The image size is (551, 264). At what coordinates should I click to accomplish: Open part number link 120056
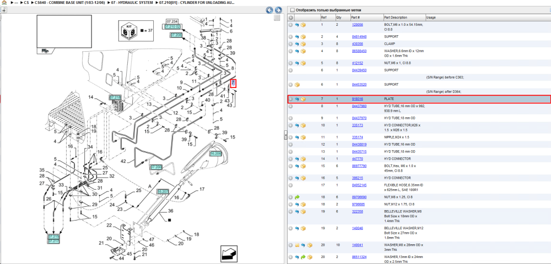click(358, 25)
